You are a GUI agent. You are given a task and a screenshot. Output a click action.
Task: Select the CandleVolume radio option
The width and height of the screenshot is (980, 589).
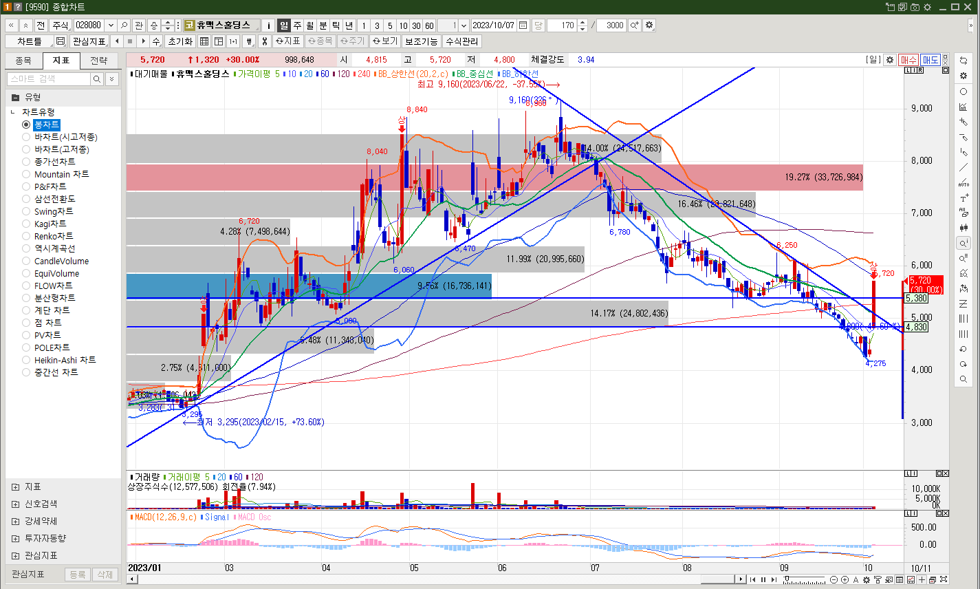(26, 261)
